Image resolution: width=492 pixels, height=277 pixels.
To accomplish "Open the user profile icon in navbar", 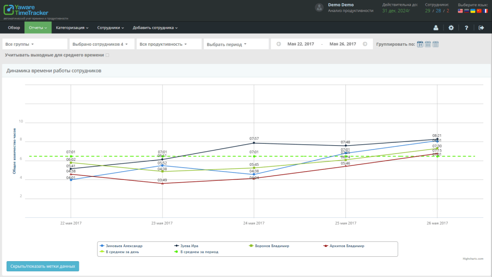I will click(x=436, y=28).
